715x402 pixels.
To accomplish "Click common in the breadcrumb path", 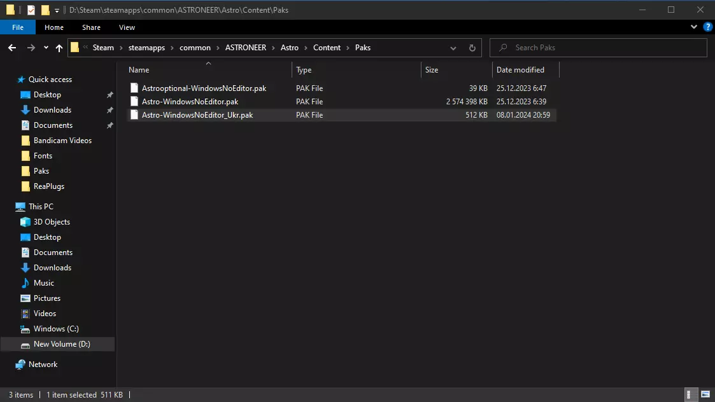I will point(195,48).
